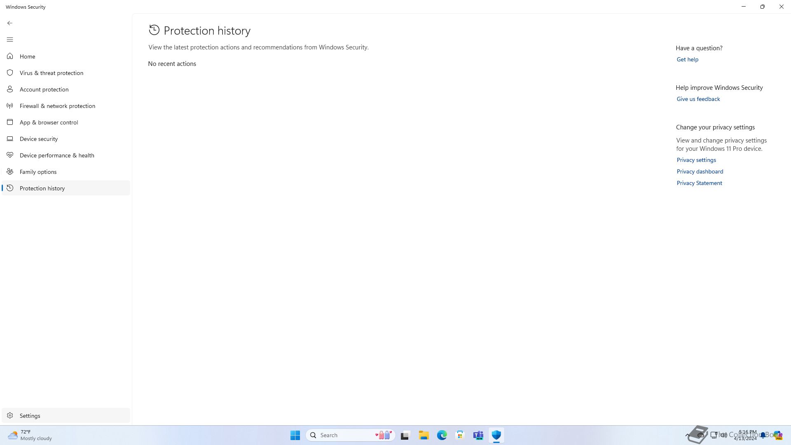Show hidden system tray icons chevron

(687, 435)
